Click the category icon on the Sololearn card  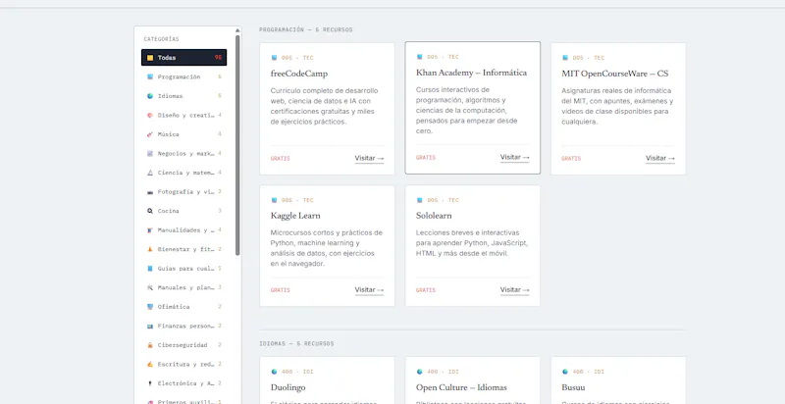tap(420, 200)
